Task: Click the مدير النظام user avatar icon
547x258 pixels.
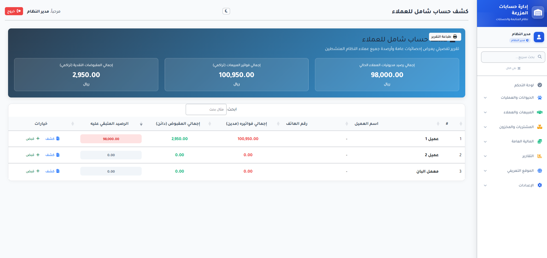Action: tap(539, 37)
